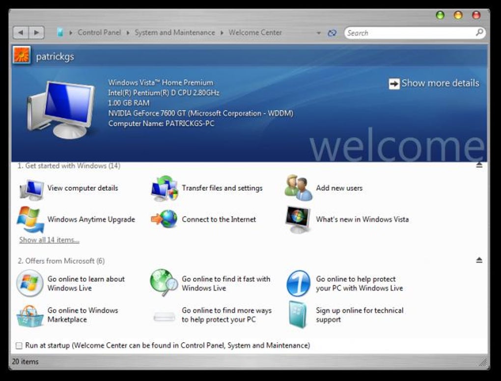Click the patrickgs user account picture
Screen dimensions: 501x381
coord(22,56)
